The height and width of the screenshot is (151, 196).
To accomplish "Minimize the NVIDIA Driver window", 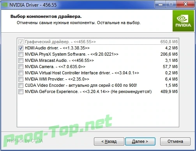I will [x=161, y=5].
